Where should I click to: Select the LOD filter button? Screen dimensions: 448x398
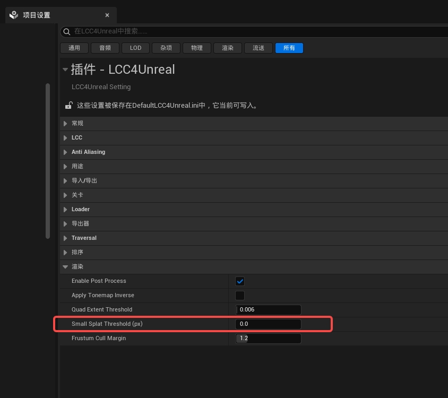click(135, 48)
